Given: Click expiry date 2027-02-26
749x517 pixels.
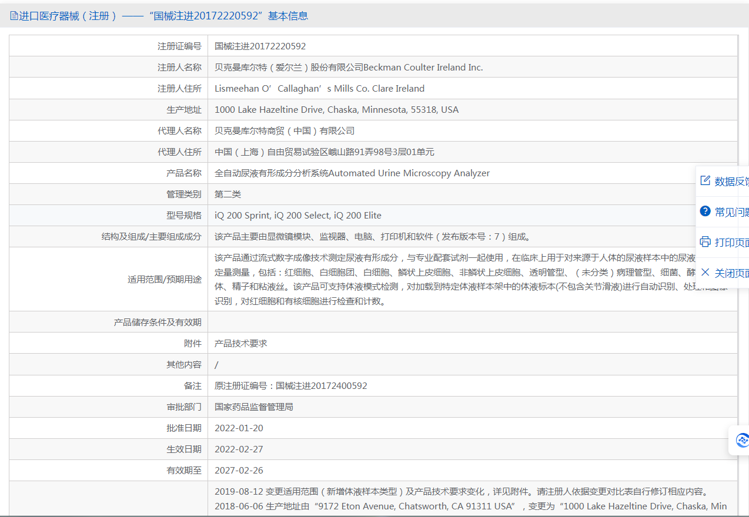Looking at the screenshot, I should (x=239, y=470).
